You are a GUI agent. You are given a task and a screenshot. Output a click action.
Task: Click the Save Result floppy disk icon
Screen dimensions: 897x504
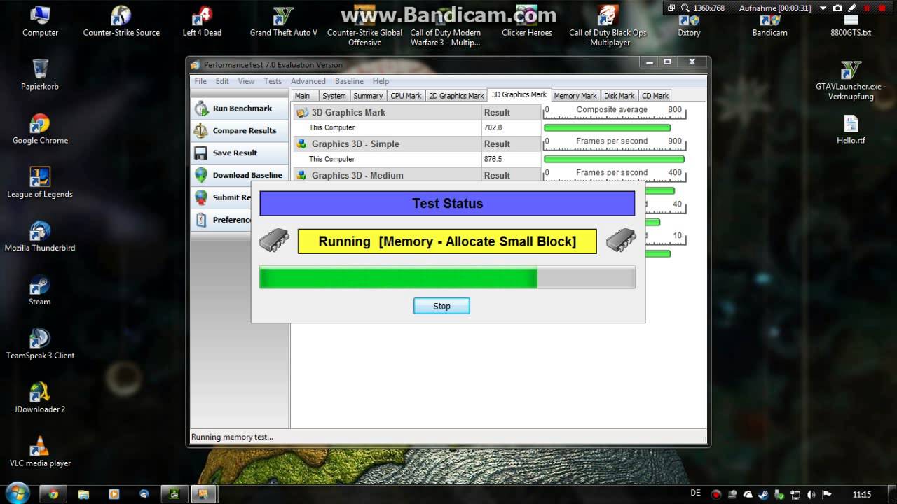coord(201,153)
